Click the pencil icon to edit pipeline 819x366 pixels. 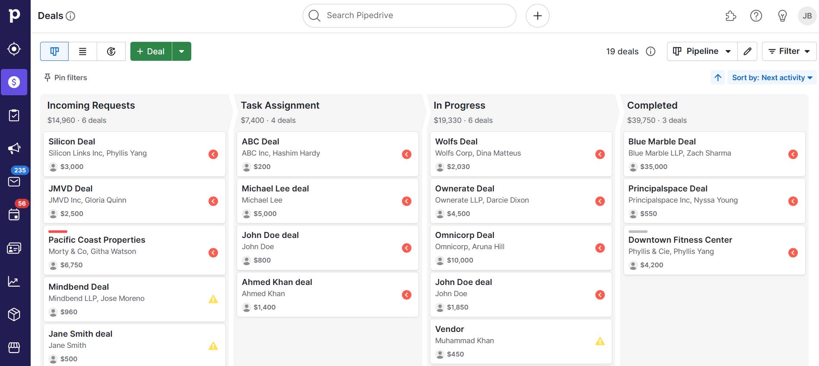click(x=747, y=51)
